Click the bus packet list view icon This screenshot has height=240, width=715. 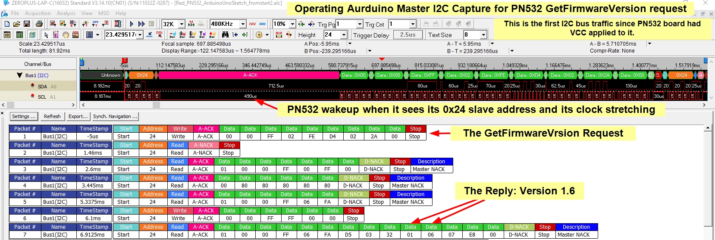tap(19, 34)
